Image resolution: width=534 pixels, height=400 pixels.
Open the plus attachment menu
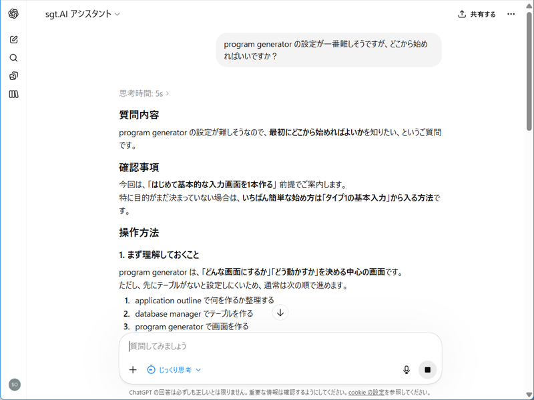click(133, 370)
